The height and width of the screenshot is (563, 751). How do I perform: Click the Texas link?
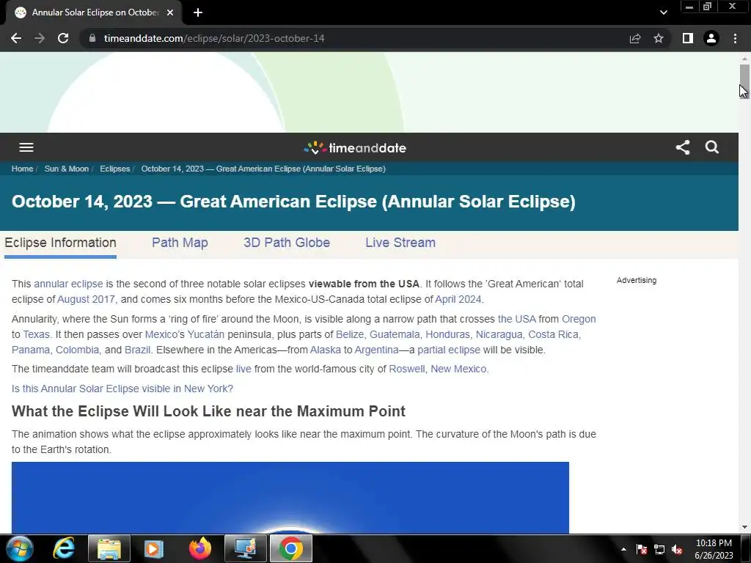pos(37,334)
